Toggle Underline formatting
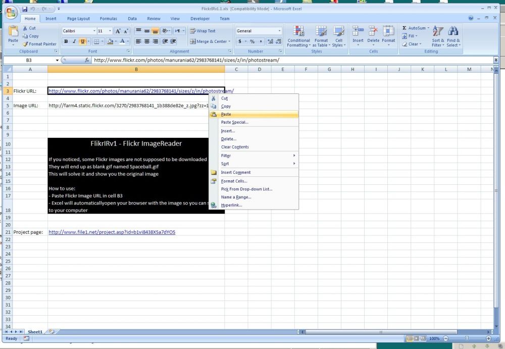Screen dimensions: 505x349 click(83, 41)
